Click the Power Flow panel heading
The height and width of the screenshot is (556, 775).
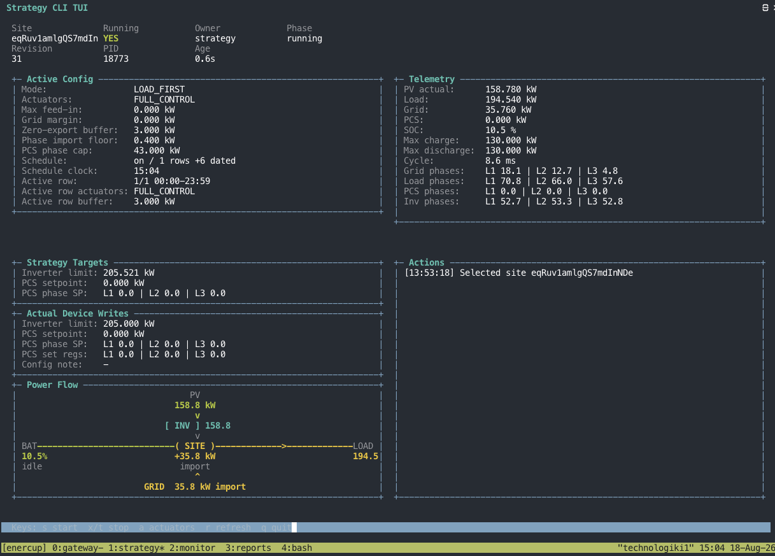click(x=52, y=385)
